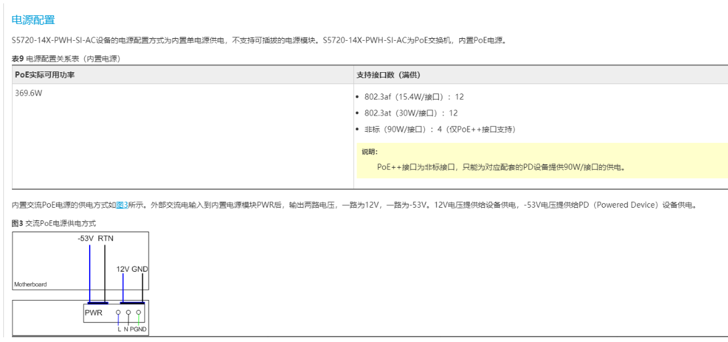Click the 12V GND label in diagram
This screenshot has height=342, width=728.
[x=132, y=269]
